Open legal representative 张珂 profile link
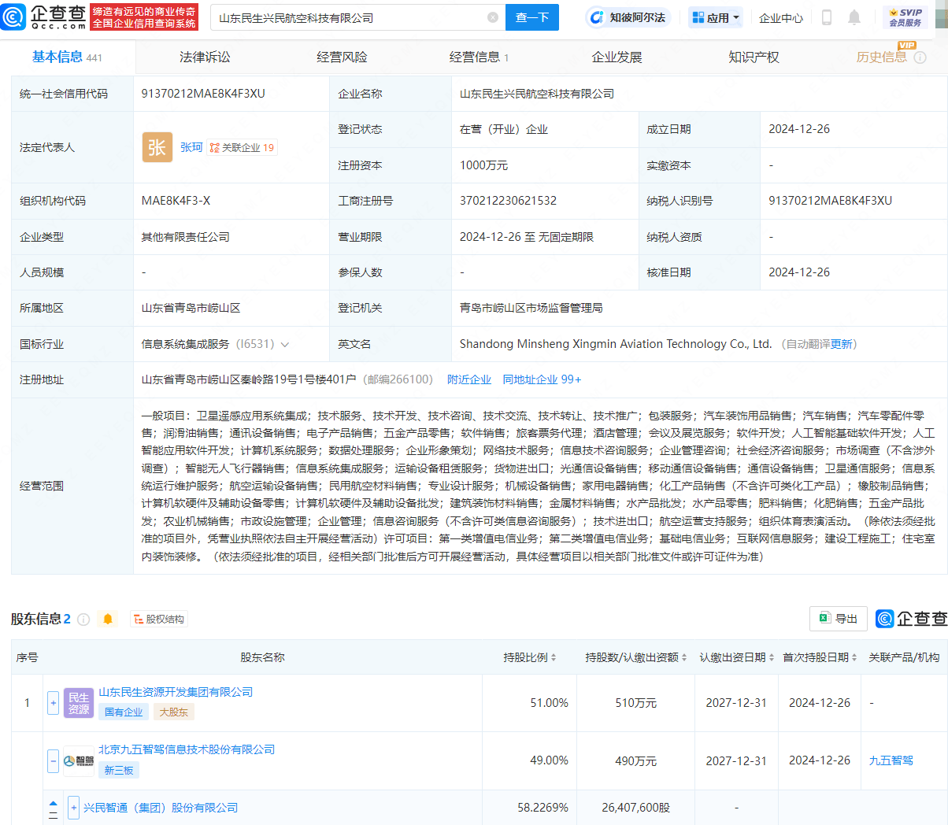Image resolution: width=948 pixels, height=825 pixels. point(191,147)
